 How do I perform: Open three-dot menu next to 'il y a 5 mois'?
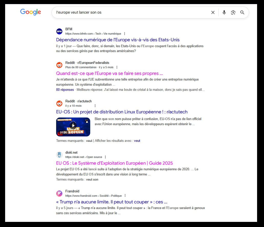coord(117,67)
